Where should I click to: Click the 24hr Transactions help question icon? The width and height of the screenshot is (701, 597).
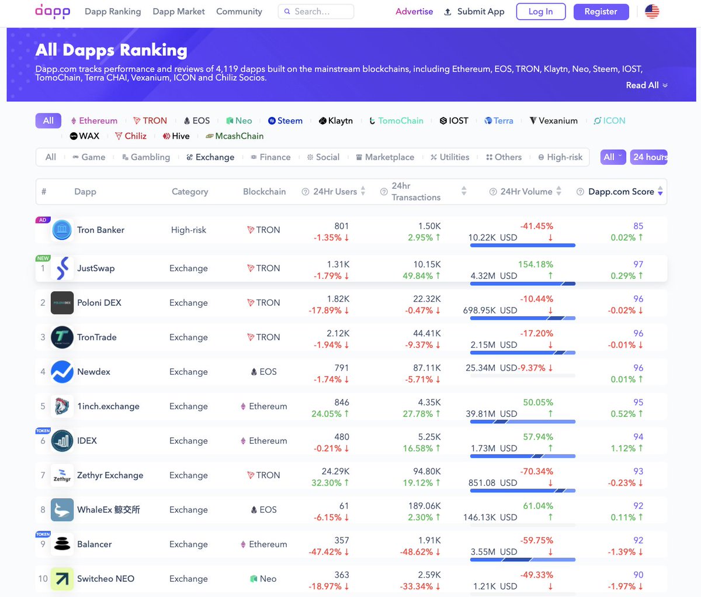tap(383, 192)
